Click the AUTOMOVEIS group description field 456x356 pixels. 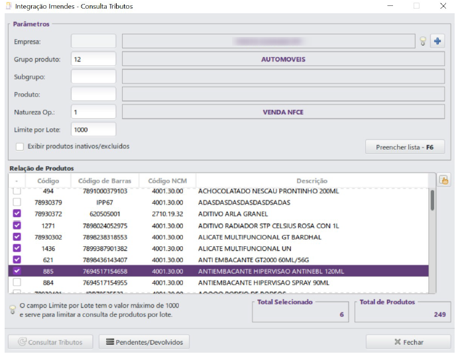(x=283, y=59)
